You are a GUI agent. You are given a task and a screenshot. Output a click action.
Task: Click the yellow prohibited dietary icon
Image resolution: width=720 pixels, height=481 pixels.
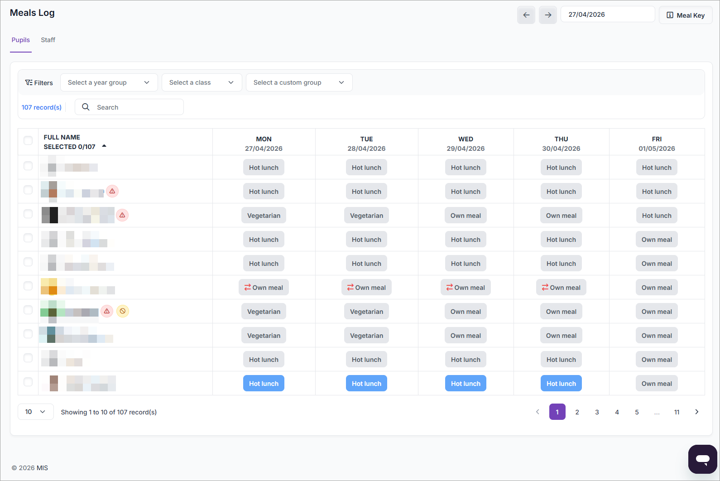[x=123, y=311]
